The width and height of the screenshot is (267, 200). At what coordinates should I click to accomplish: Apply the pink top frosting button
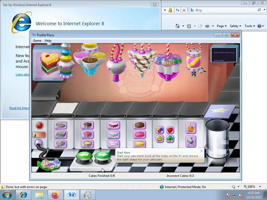click(x=139, y=135)
